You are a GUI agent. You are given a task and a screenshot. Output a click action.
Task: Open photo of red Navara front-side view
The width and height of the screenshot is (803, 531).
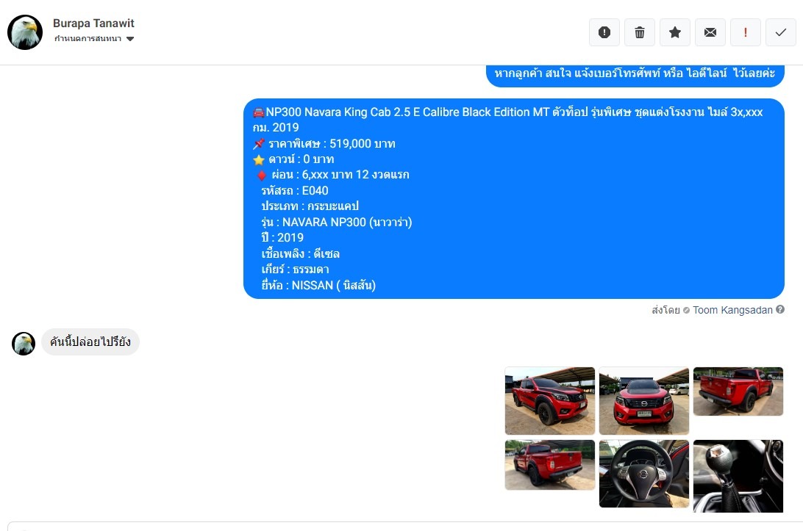point(550,400)
